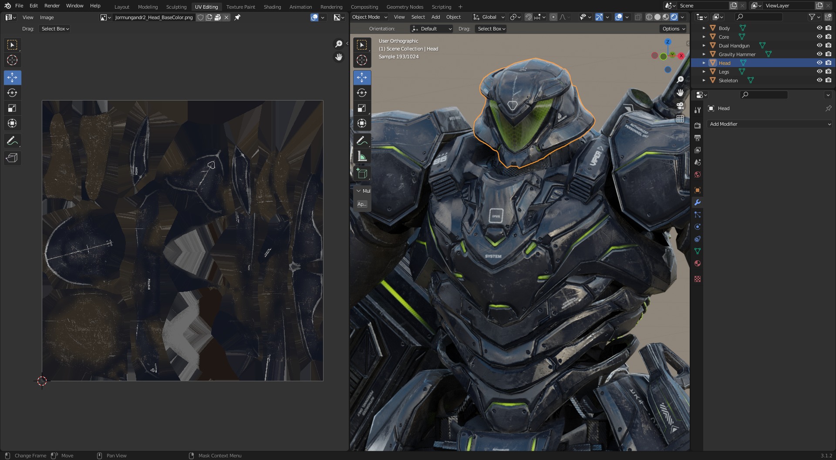Switch to the Texture Paint workspace tab
The width and height of the screenshot is (836, 460).
pyautogui.click(x=241, y=7)
